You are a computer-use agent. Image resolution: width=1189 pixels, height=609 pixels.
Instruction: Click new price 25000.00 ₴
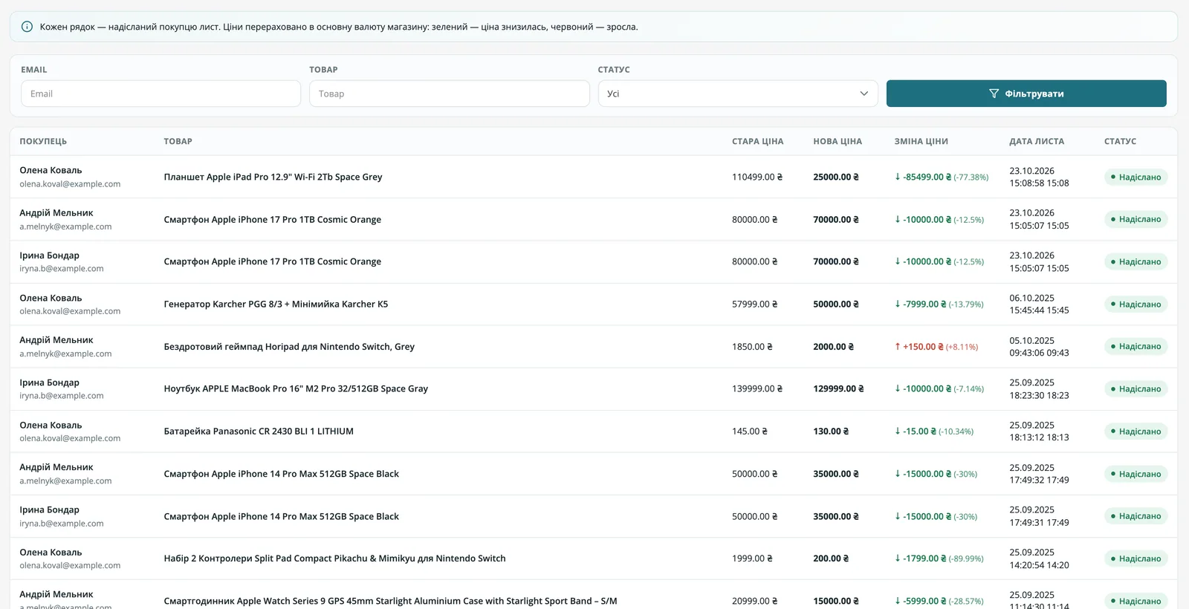click(836, 177)
